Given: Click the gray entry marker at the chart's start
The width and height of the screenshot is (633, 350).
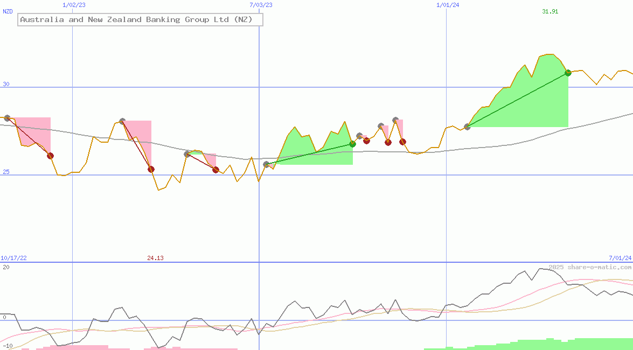Looking at the screenshot, I should click(x=7, y=118).
